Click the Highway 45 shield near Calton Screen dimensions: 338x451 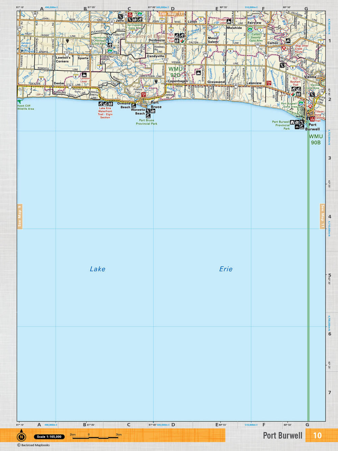coord(258,45)
